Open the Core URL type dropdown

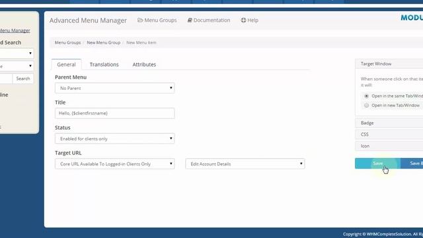[114, 164]
